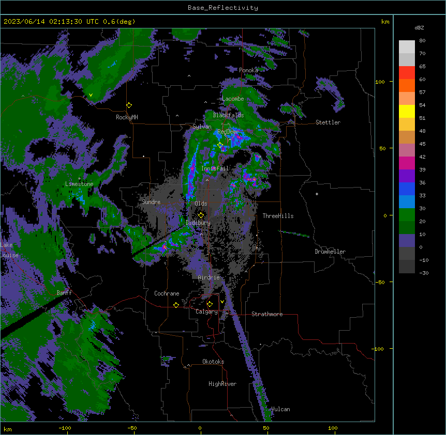Click the HighRiver label
The height and width of the screenshot is (435, 446).
pos(222,384)
